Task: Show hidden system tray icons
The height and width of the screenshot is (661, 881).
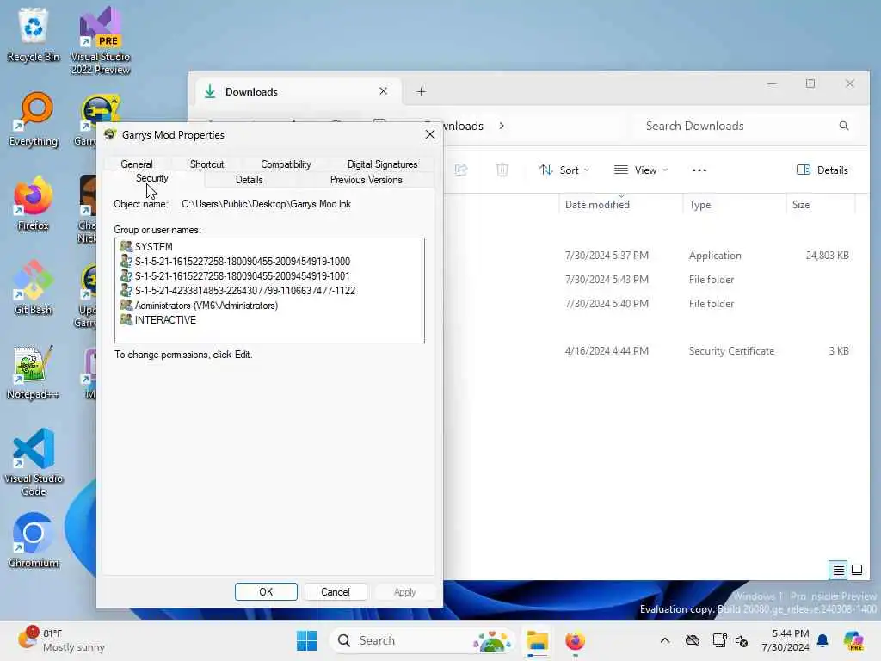Action: tap(665, 640)
